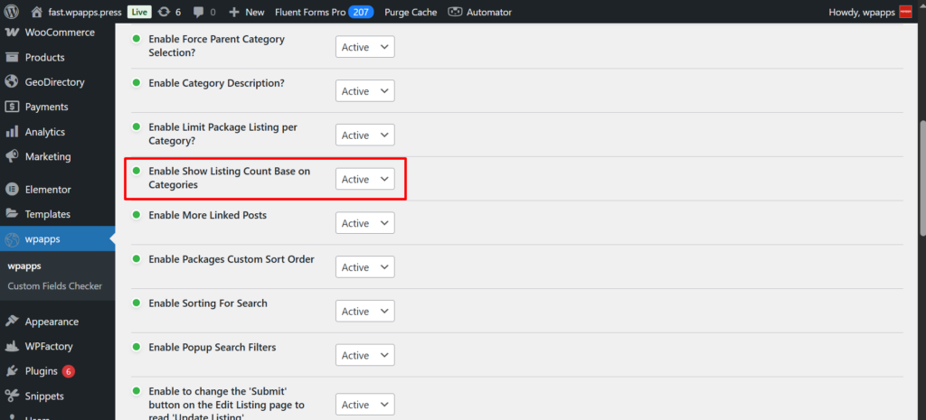
Task: Click the Automator robot icon
Action: 455,12
